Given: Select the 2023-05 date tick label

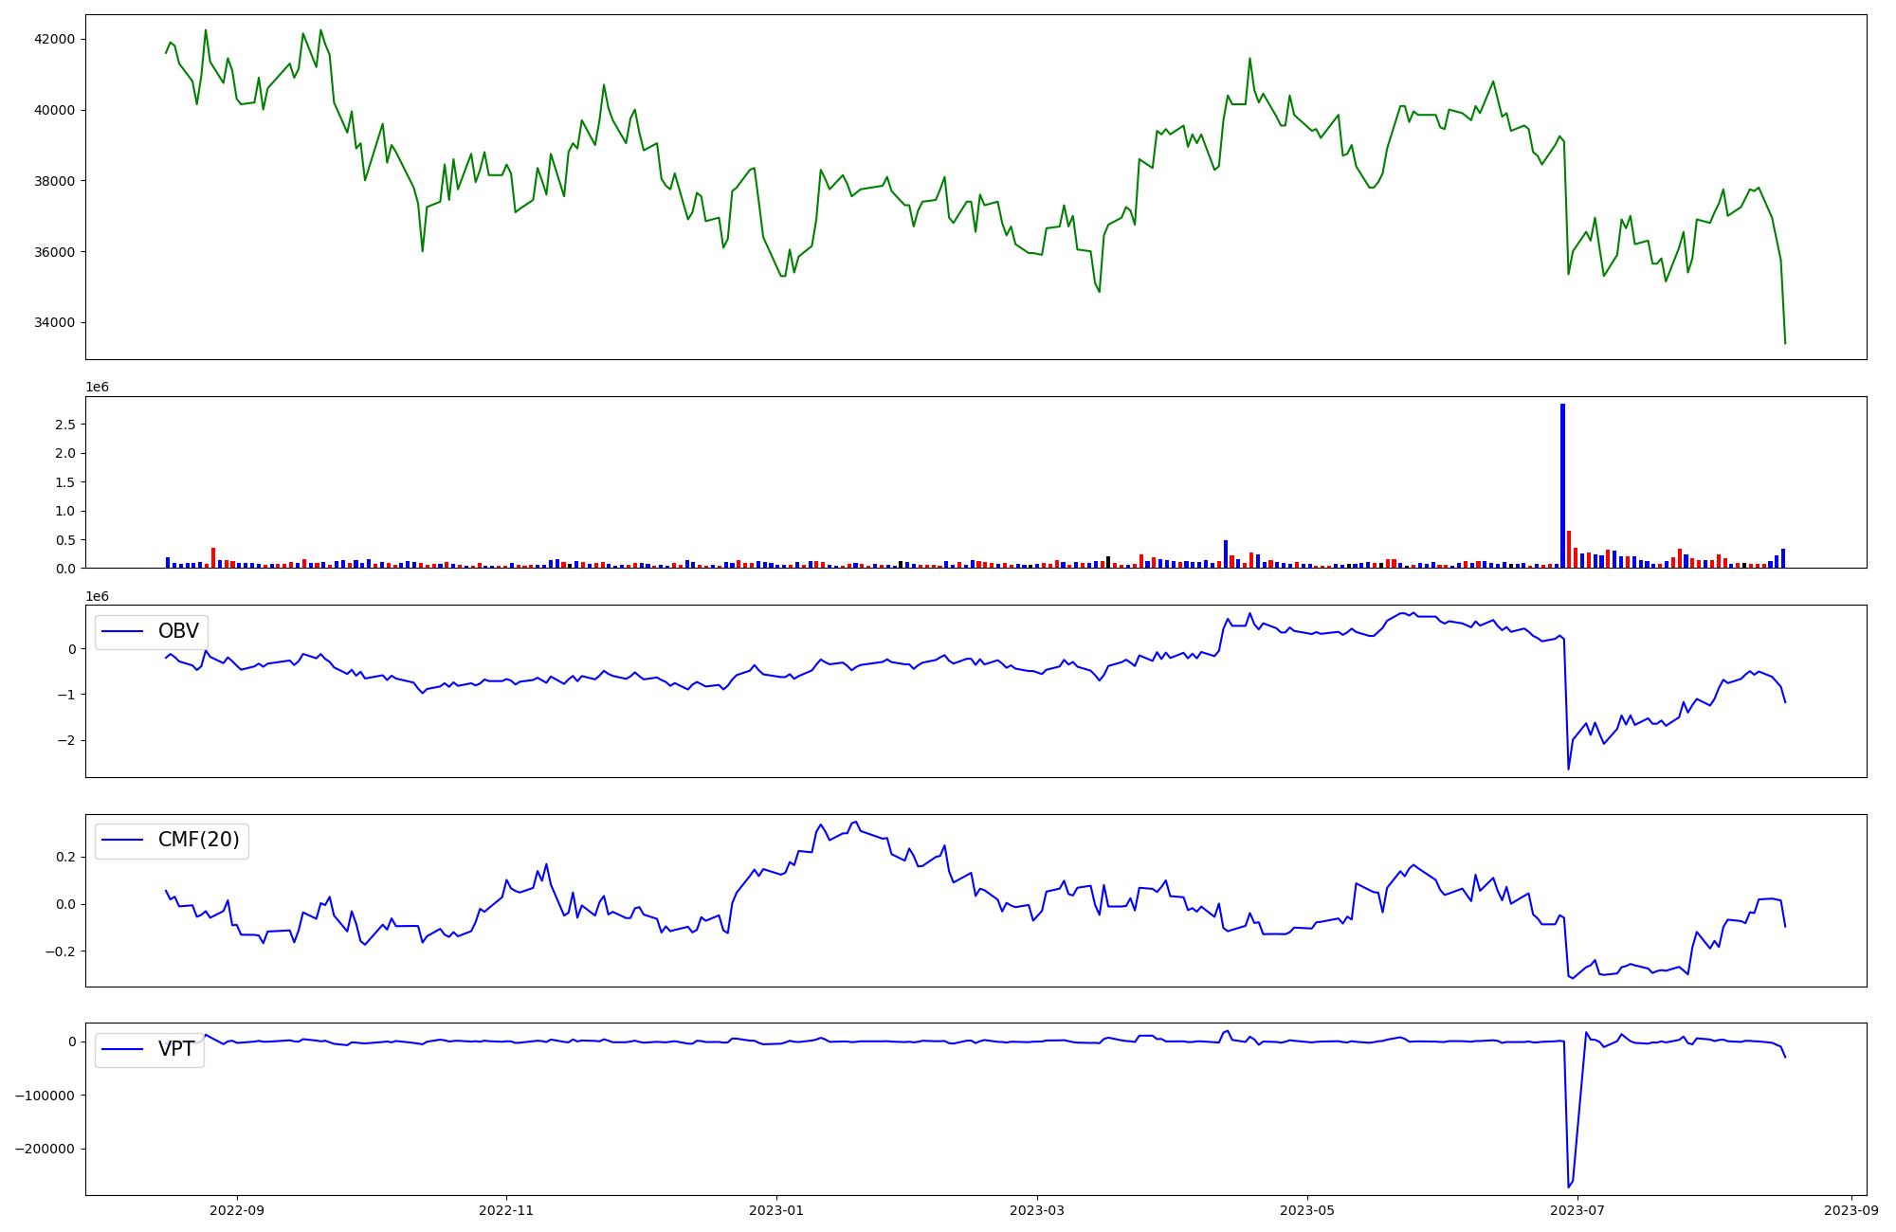Looking at the screenshot, I should (x=1307, y=1210).
